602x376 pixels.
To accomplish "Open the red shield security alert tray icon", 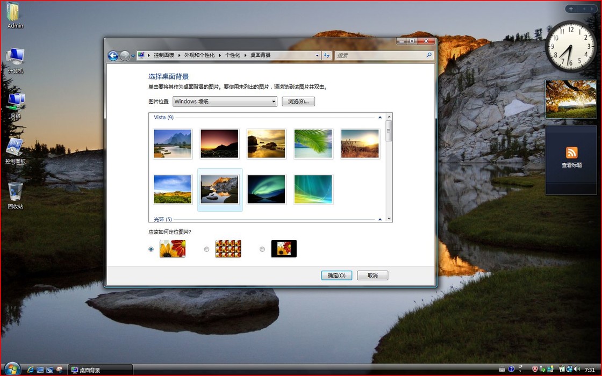I will (535, 369).
